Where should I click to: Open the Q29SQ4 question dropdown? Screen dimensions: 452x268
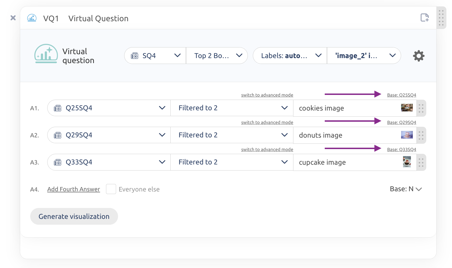pyautogui.click(x=109, y=135)
